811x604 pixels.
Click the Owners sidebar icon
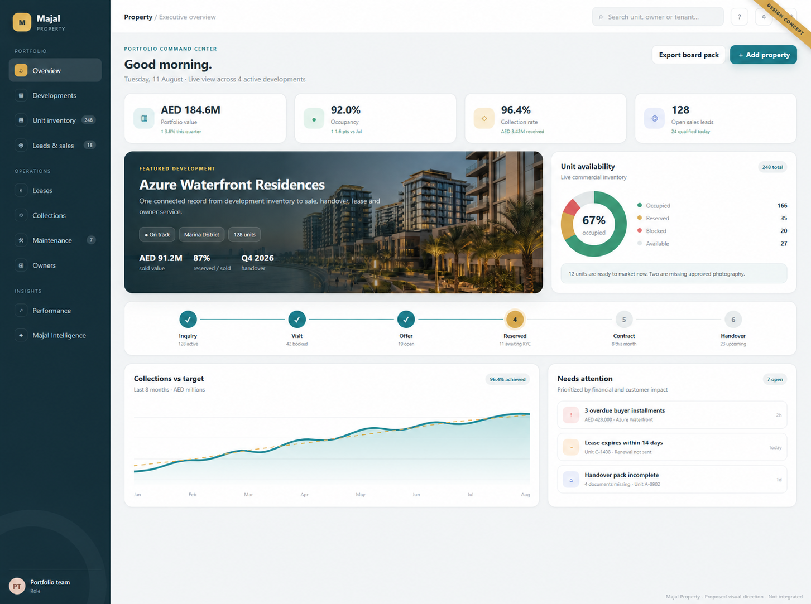point(21,265)
